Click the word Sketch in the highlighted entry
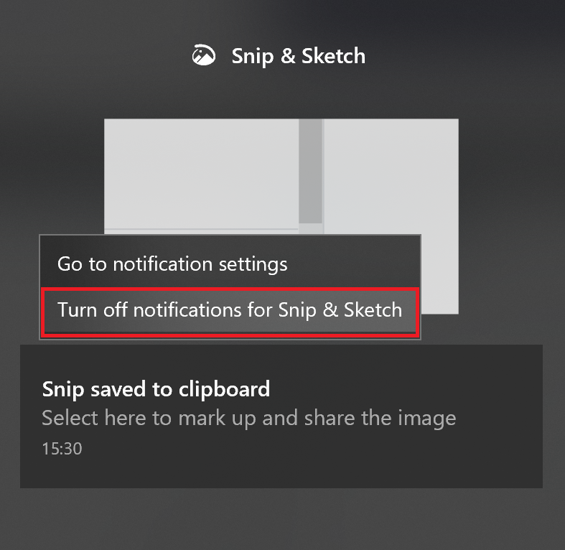Screen dimensions: 565x550 (x=373, y=310)
